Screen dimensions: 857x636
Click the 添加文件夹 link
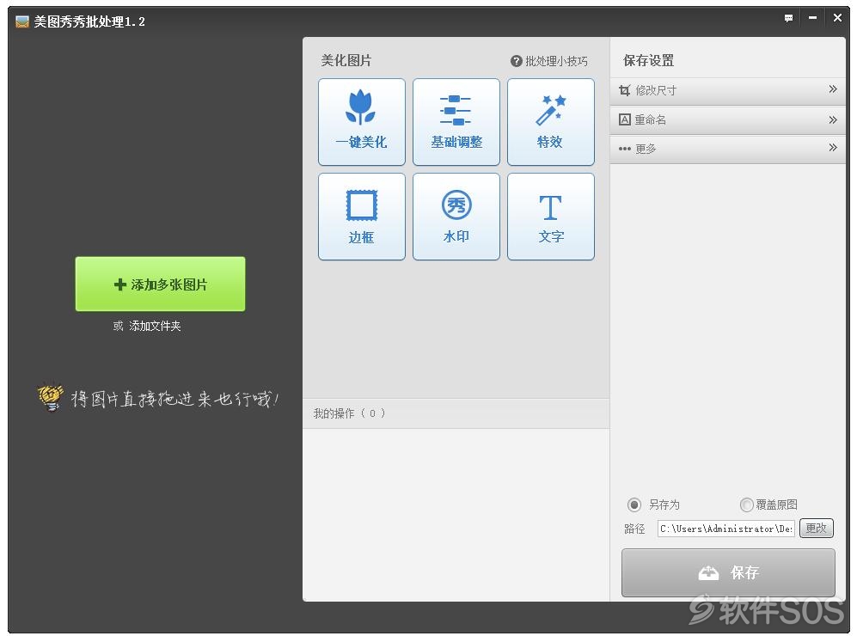[x=155, y=327]
